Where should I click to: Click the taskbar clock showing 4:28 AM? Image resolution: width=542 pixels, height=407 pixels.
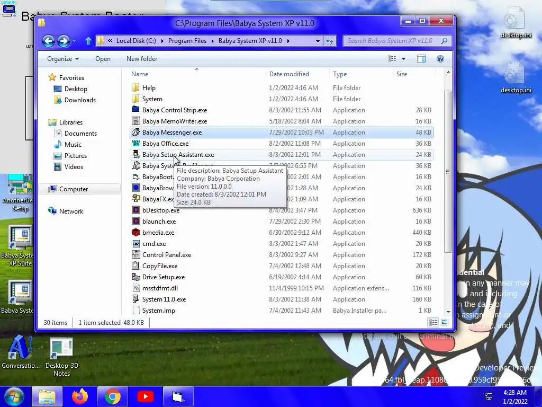click(515, 397)
